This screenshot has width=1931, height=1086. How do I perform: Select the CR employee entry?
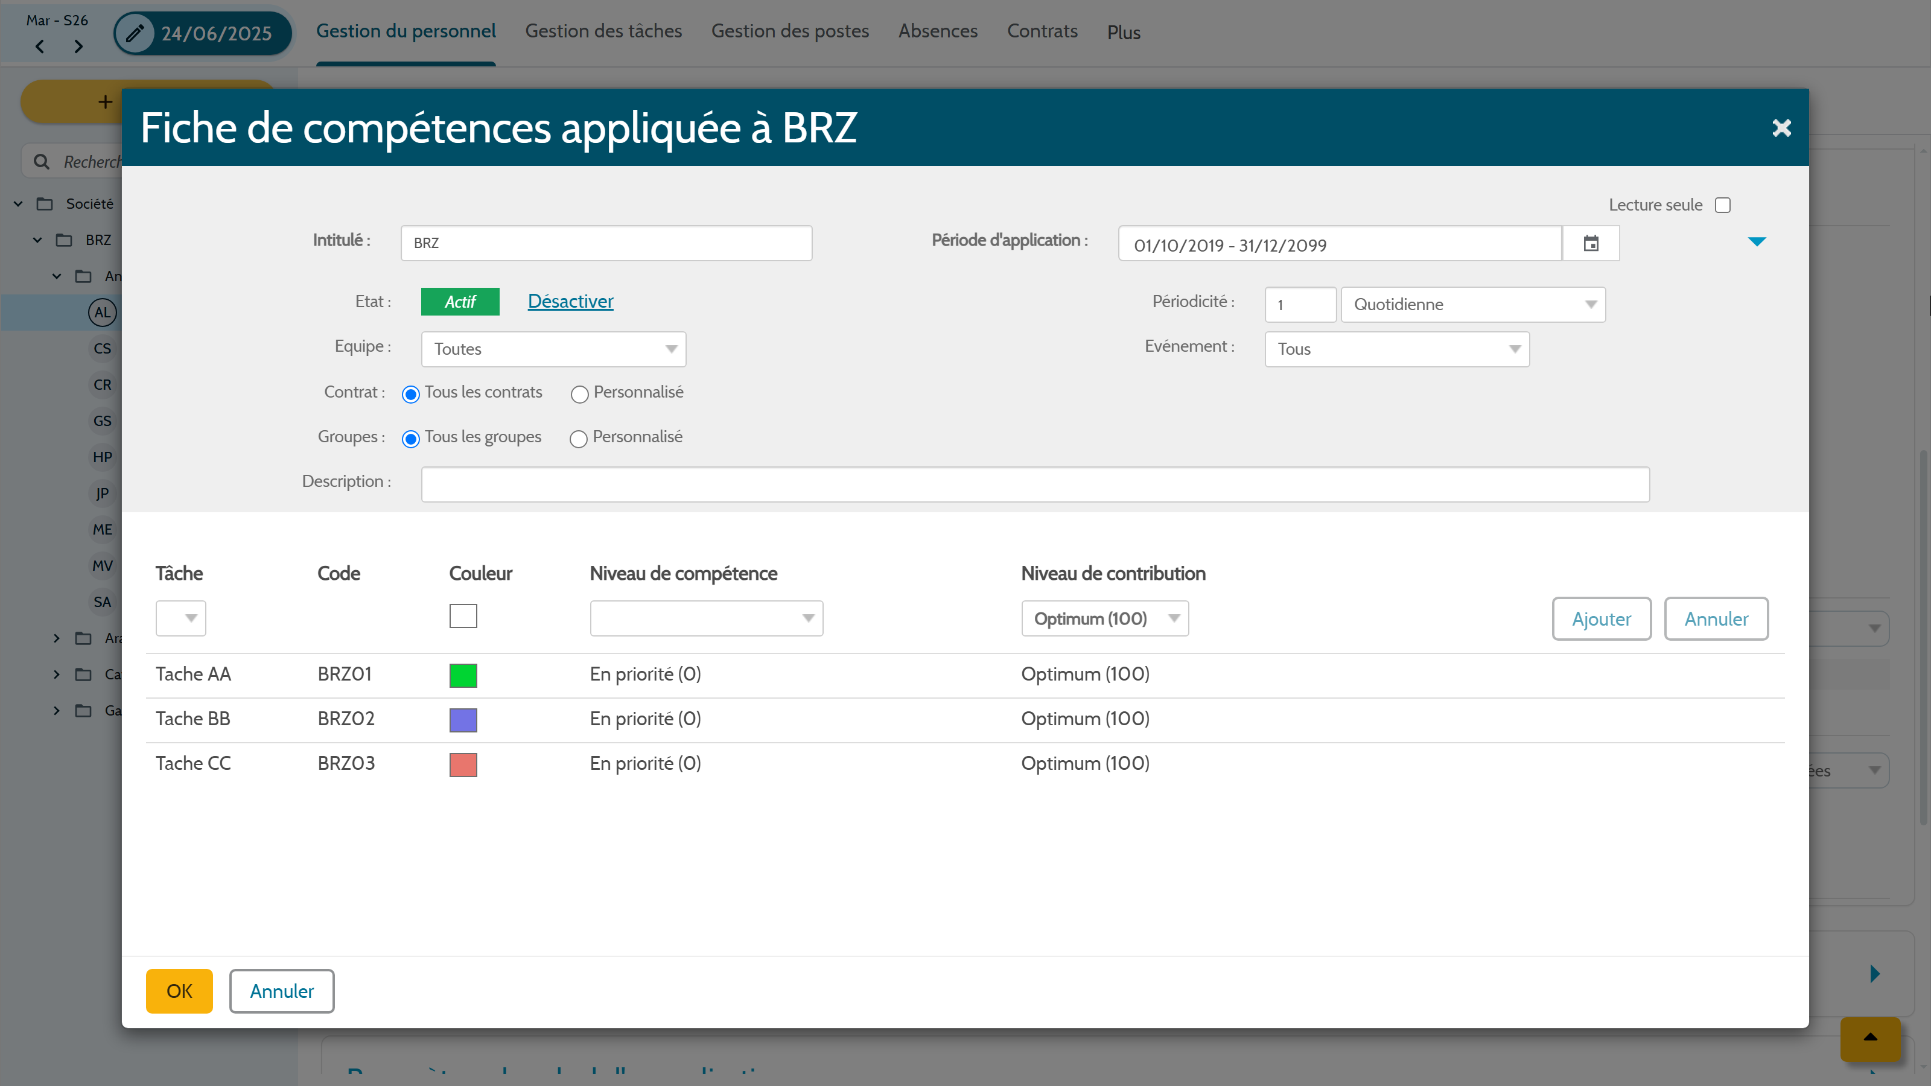pos(102,384)
